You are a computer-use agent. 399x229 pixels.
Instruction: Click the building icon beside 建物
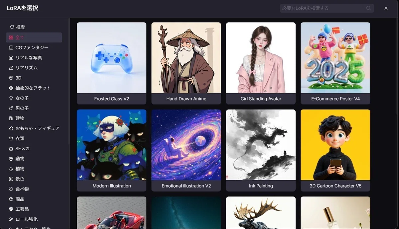coord(11,118)
